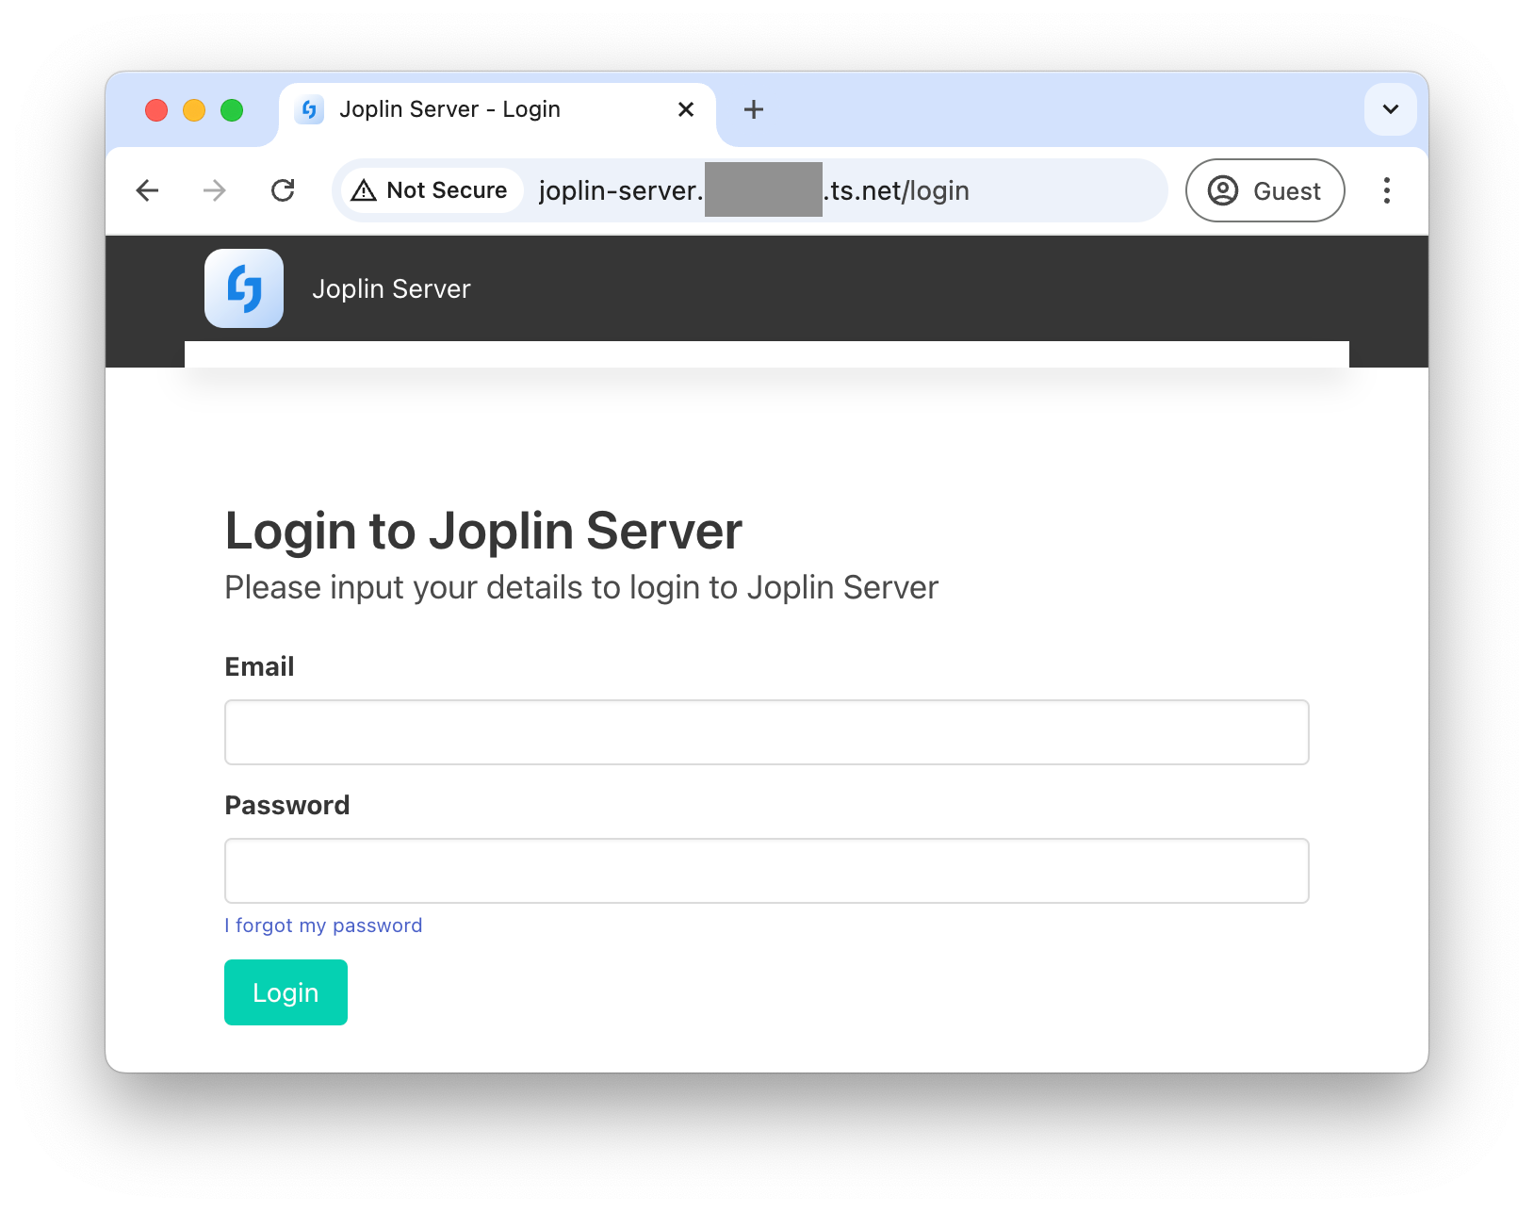Screen dimensions: 1534x1212
Task: Open Chrome's three-dot menu
Action: tap(1387, 190)
